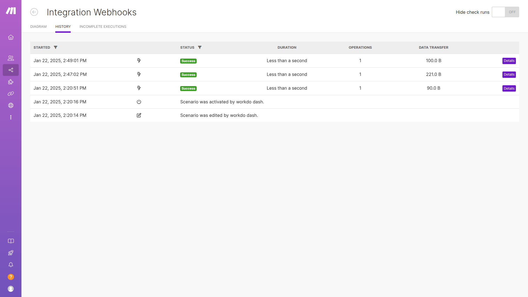Go to Home via house icon
Image resolution: width=528 pixels, height=297 pixels.
pyautogui.click(x=11, y=37)
